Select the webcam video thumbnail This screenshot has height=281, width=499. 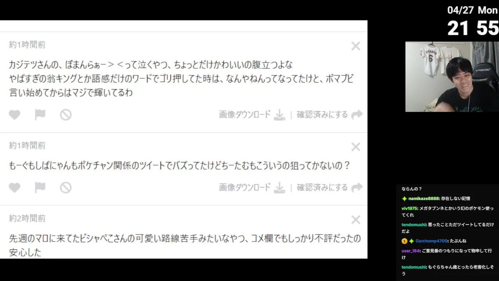452,77
